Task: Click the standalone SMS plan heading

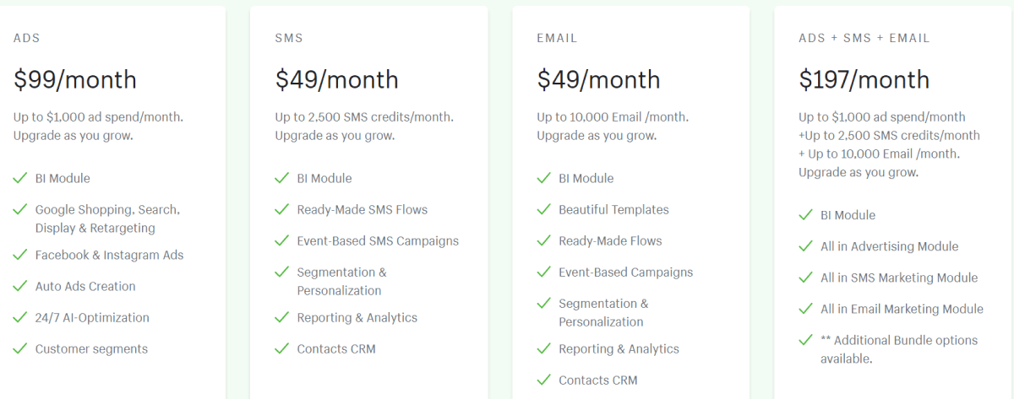Action: 289,38
